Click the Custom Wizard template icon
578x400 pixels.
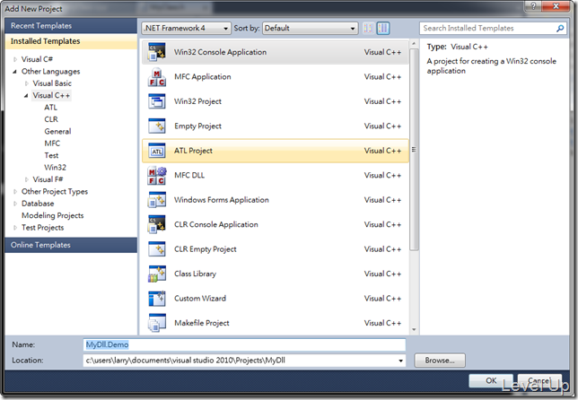pyautogui.click(x=157, y=299)
